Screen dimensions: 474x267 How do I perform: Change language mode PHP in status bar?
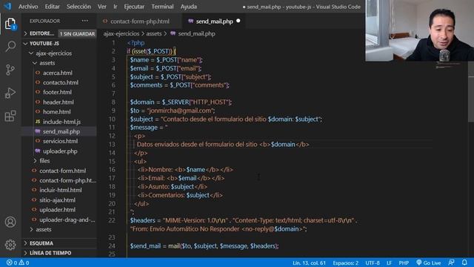[404, 263]
